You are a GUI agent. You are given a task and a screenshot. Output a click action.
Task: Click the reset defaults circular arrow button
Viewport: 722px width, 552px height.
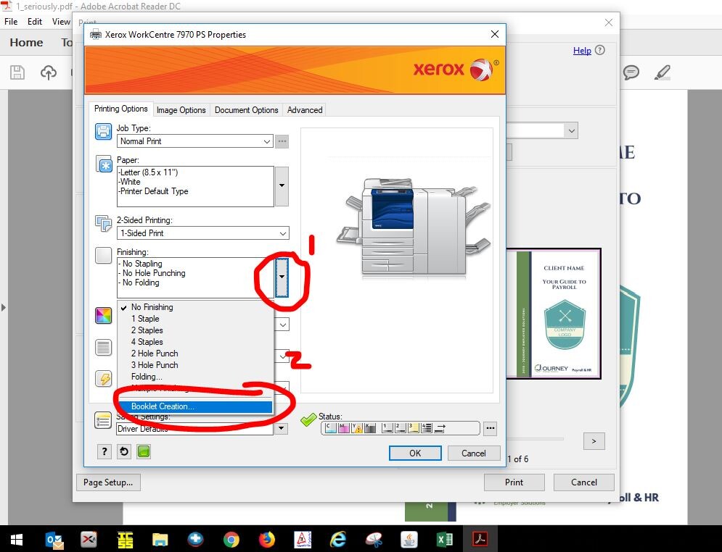click(x=124, y=451)
